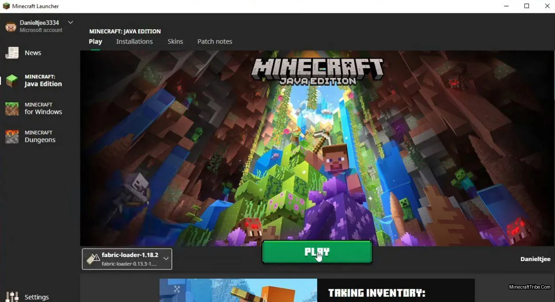Open the Skins tab

[x=175, y=41]
